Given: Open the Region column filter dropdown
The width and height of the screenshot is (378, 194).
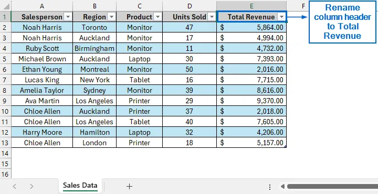Looking at the screenshot, I should pyautogui.click(x=111, y=17).
